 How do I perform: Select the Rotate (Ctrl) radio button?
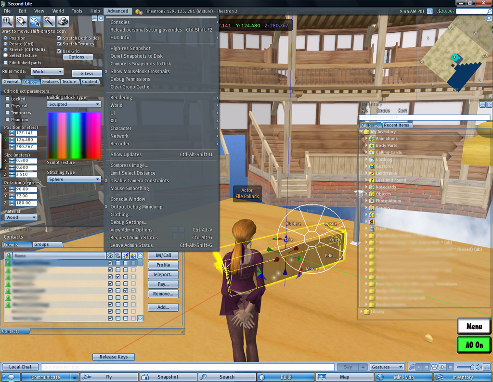click(x=6, y=44)
